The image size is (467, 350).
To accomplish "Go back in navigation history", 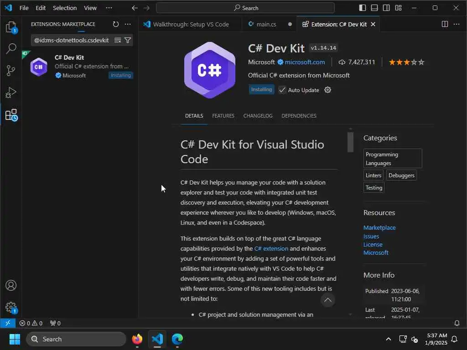I will click(135, 8).
